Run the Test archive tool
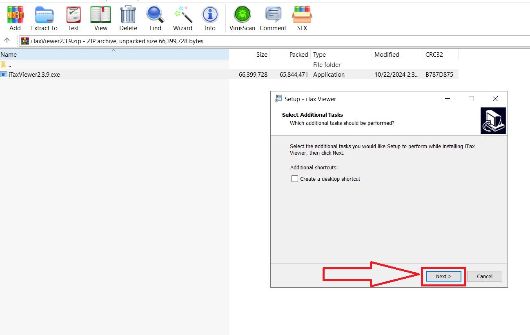 (73, 18)
